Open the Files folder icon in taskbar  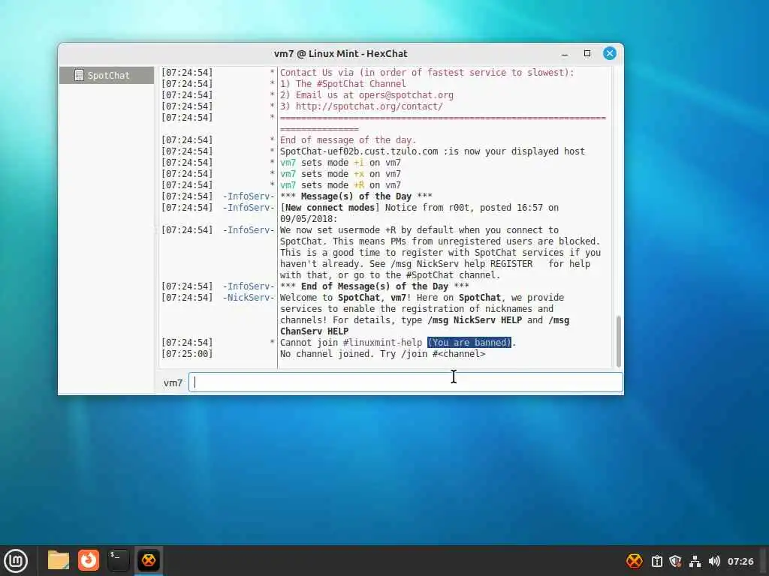click(59, 560)
